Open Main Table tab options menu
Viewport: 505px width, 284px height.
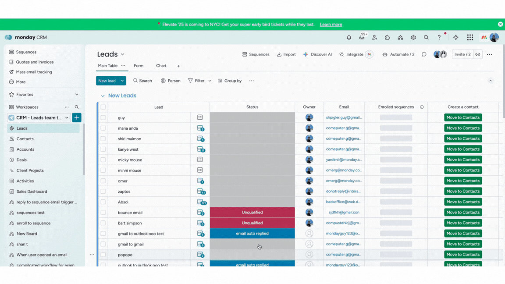pos(123,66)
